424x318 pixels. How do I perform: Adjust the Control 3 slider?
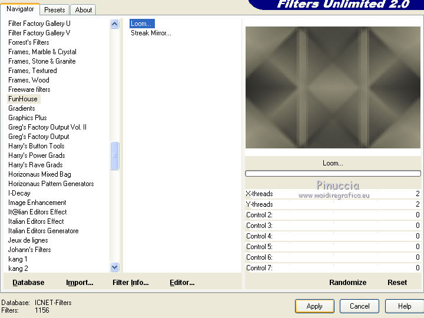(333, 225)
